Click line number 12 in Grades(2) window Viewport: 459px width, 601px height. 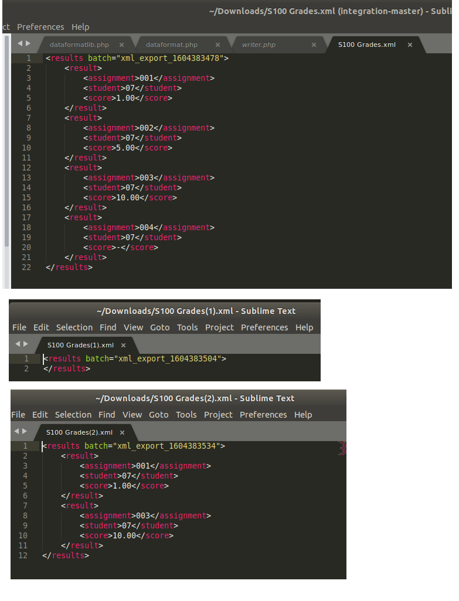(x=23, y=556)
